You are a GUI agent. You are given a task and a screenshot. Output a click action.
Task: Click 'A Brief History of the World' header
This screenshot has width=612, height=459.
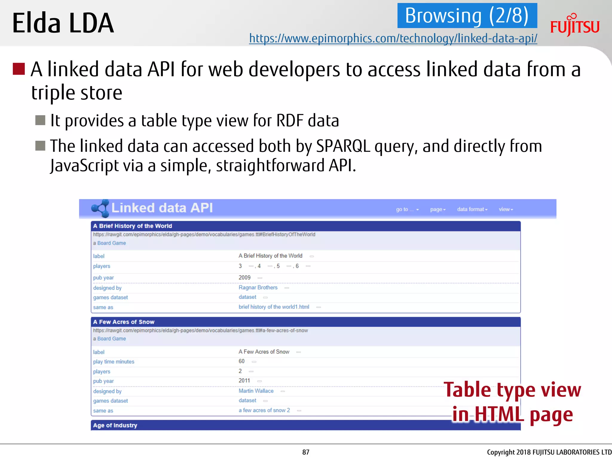(305, 226)
